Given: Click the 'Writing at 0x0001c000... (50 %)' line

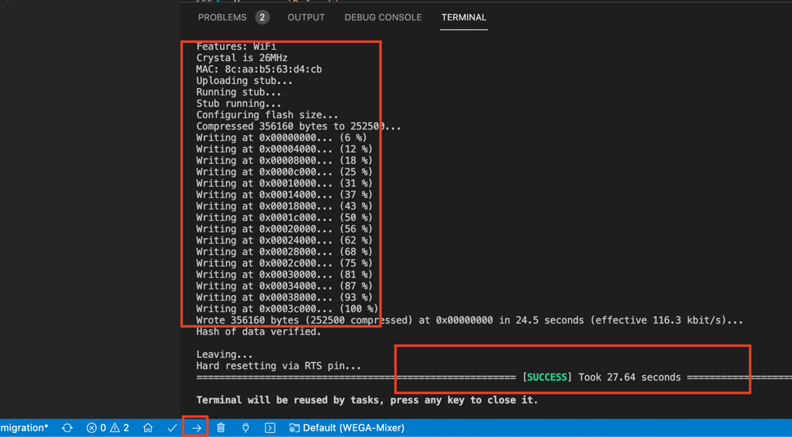Looking at the screenshot, I should (x=284, y=218).
